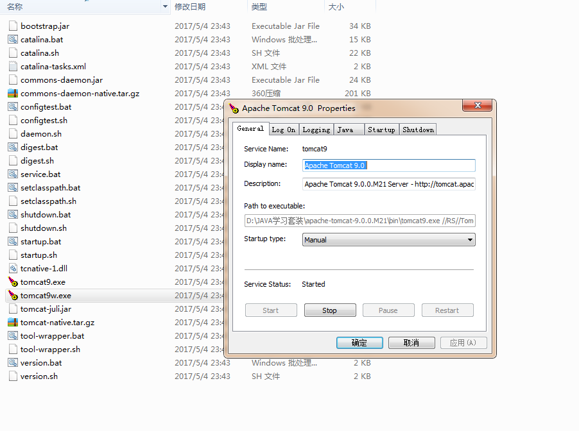Click the setclasspath.bat file icon
579x431 pixels.
(x=13, y=187)
